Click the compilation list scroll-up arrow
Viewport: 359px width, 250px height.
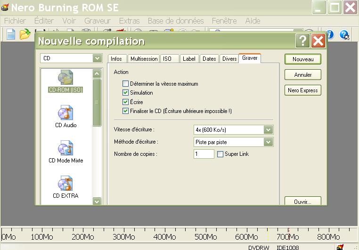click(97, 73)
